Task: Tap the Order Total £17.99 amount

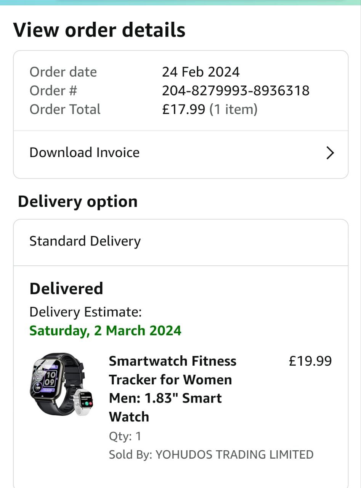Action: point(184,109)
